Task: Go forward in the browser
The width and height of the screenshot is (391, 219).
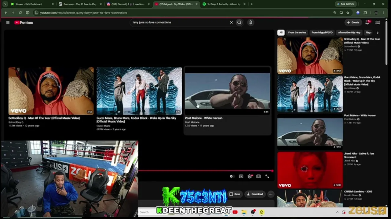Action: [x=13, y=13]
